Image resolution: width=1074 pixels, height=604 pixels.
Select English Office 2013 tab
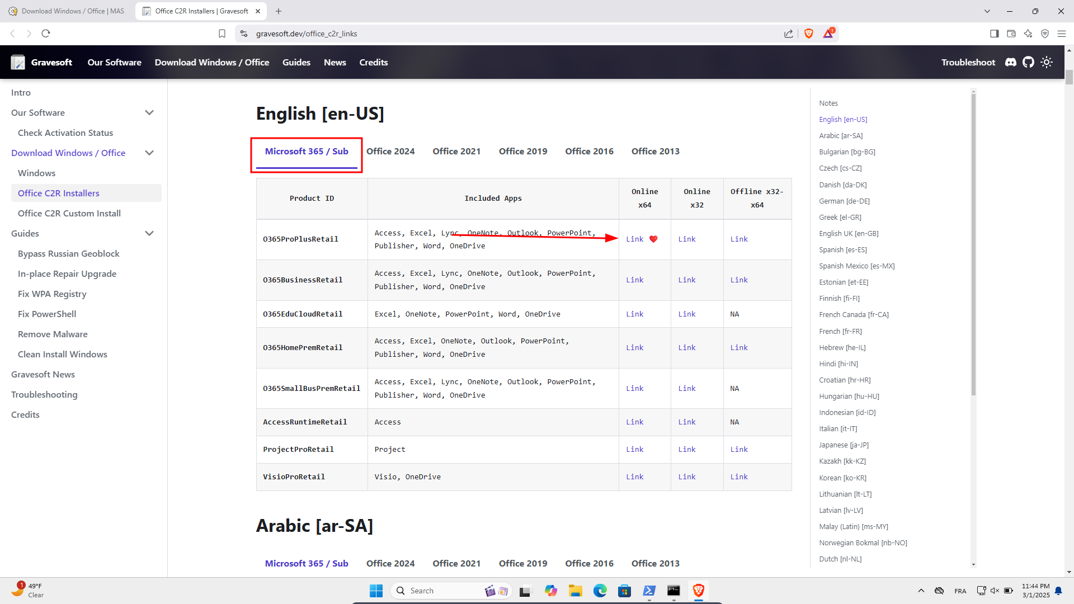point(656,151)
